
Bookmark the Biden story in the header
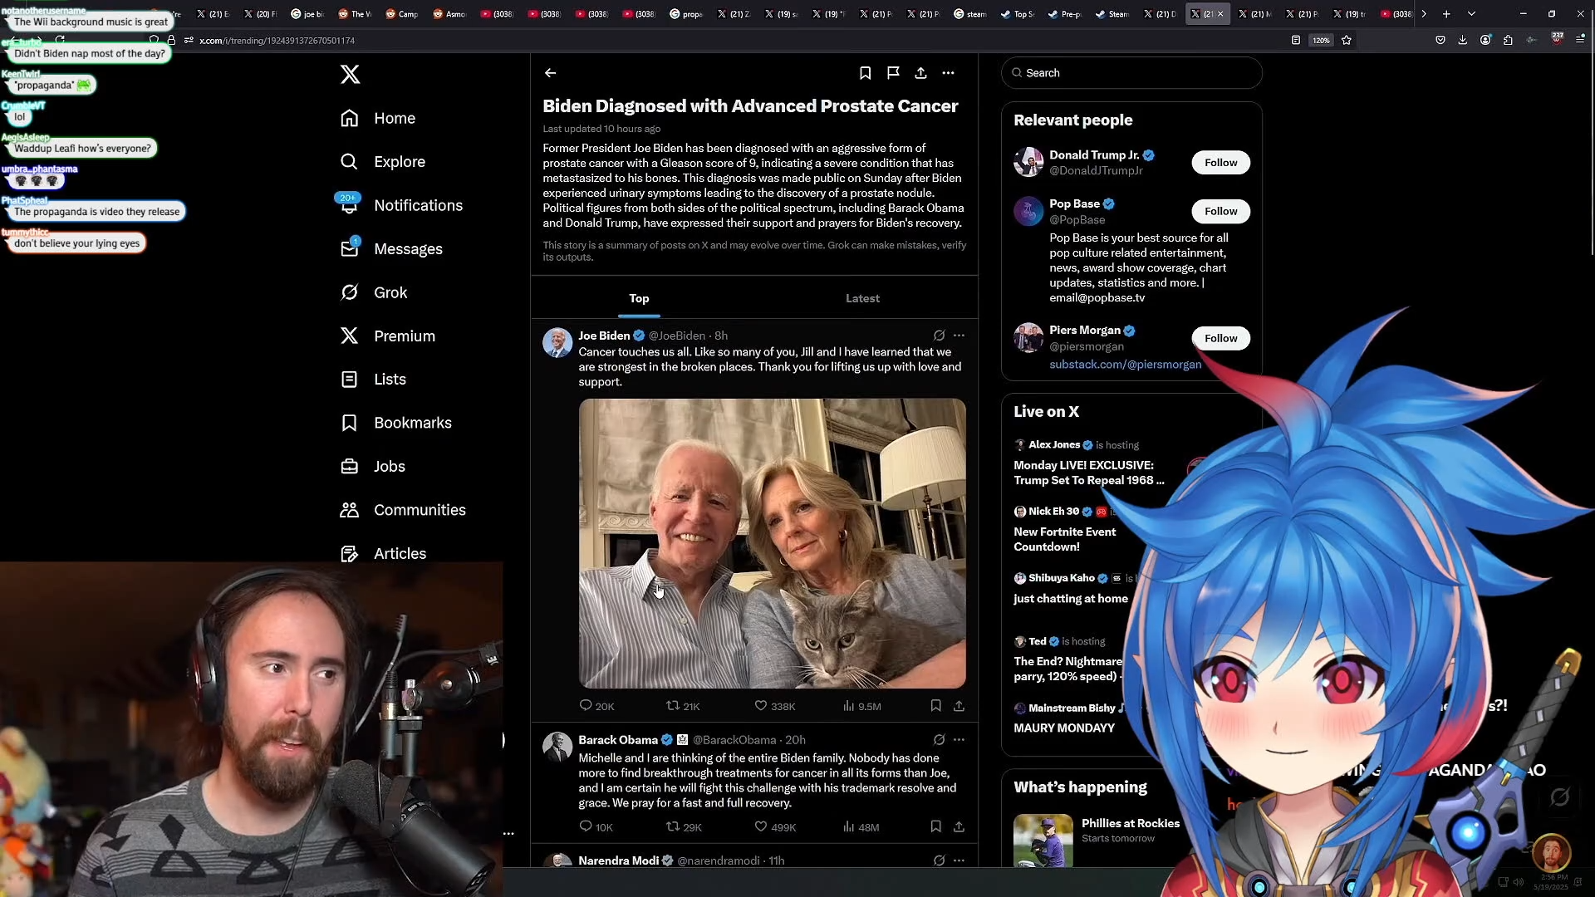865,73
